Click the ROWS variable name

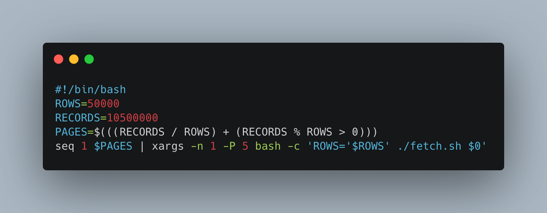coord(68,103)
